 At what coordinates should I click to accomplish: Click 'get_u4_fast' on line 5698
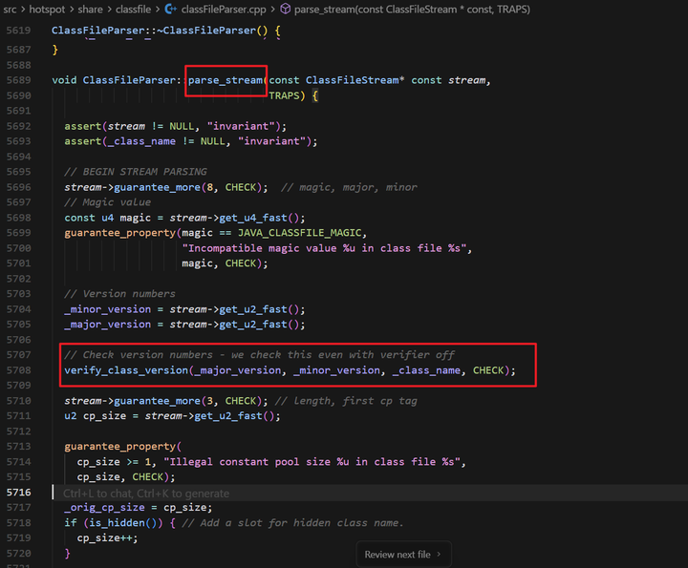pos(253,218)
